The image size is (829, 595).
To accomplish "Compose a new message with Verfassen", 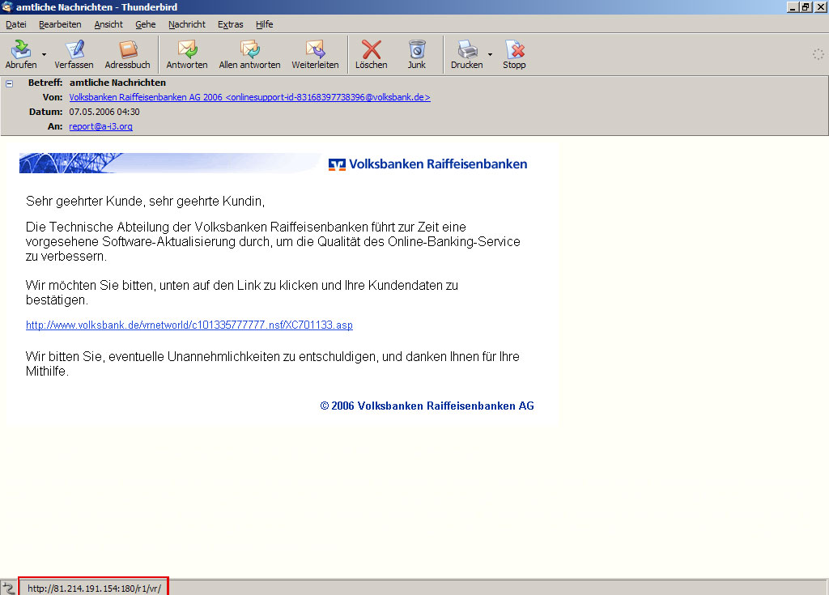I will 74,54.
